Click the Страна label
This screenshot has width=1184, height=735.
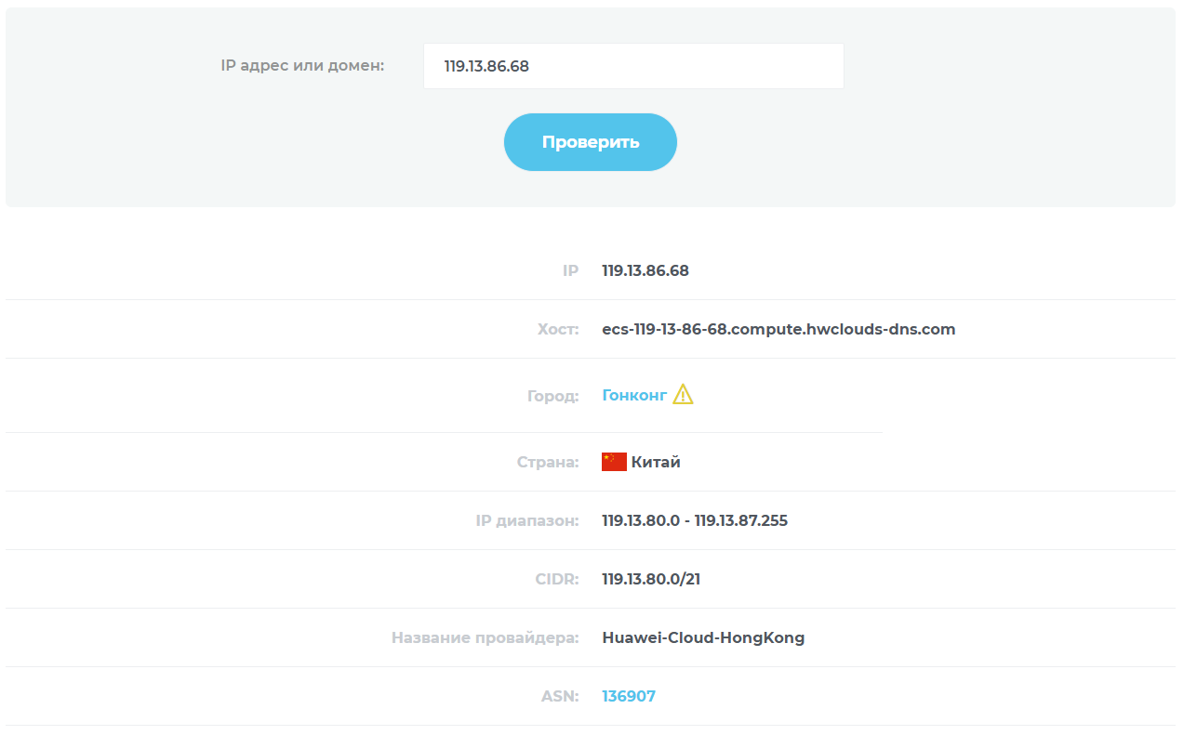coord(548,462)
